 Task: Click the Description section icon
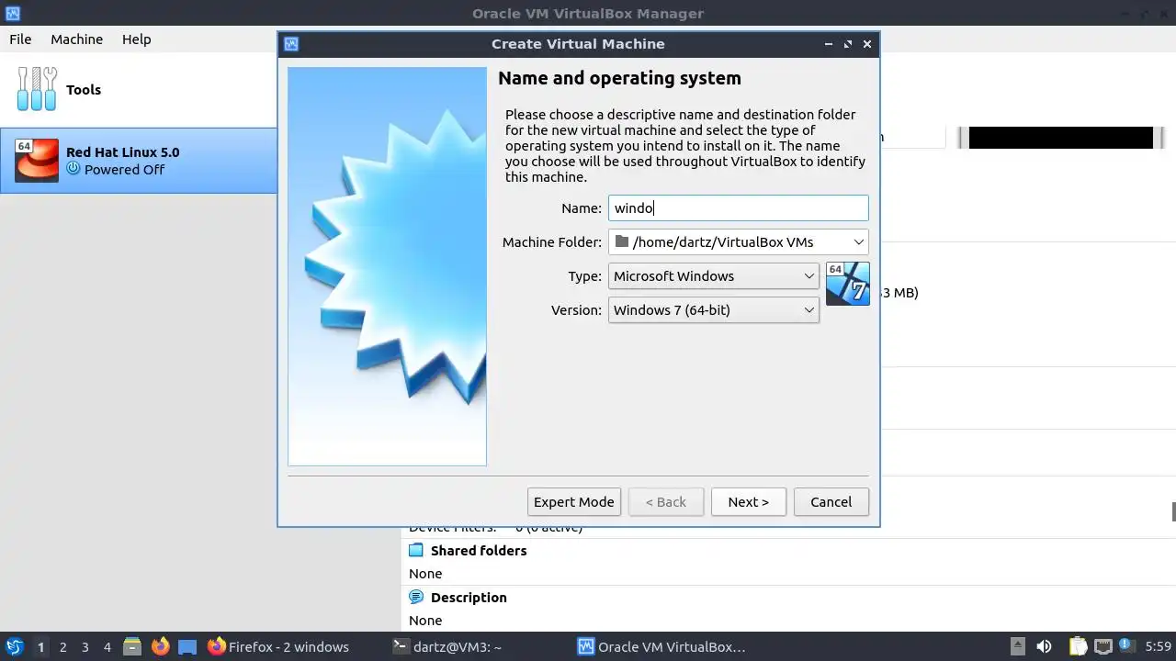point(416,597)
